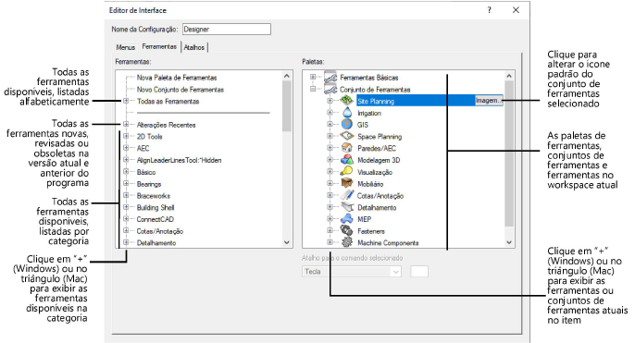Click the Conjunto de Ferramentas palette icon

pyautogui.click(x=330, y=89)
